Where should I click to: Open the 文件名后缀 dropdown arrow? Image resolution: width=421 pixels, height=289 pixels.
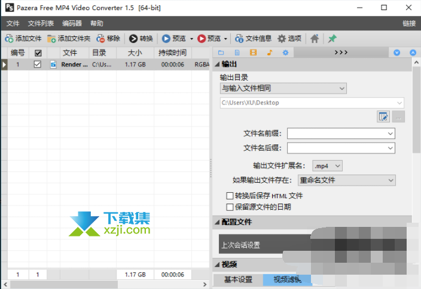point(390,148)
